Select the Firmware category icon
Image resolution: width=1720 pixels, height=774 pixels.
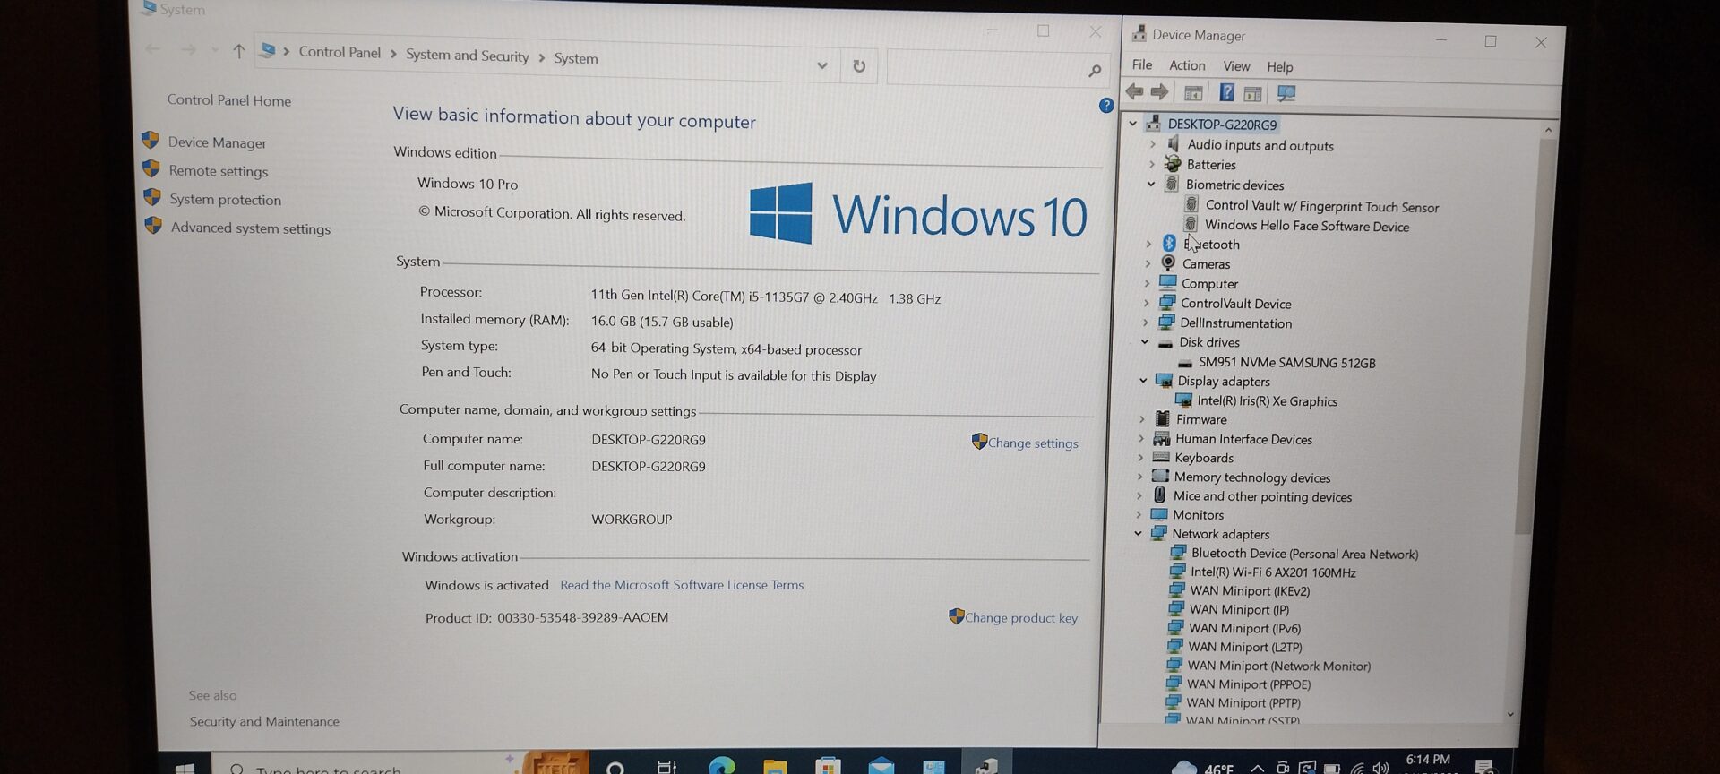(x=1163, y=418)
